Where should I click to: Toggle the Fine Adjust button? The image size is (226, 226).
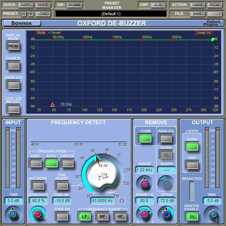(62, 185)
